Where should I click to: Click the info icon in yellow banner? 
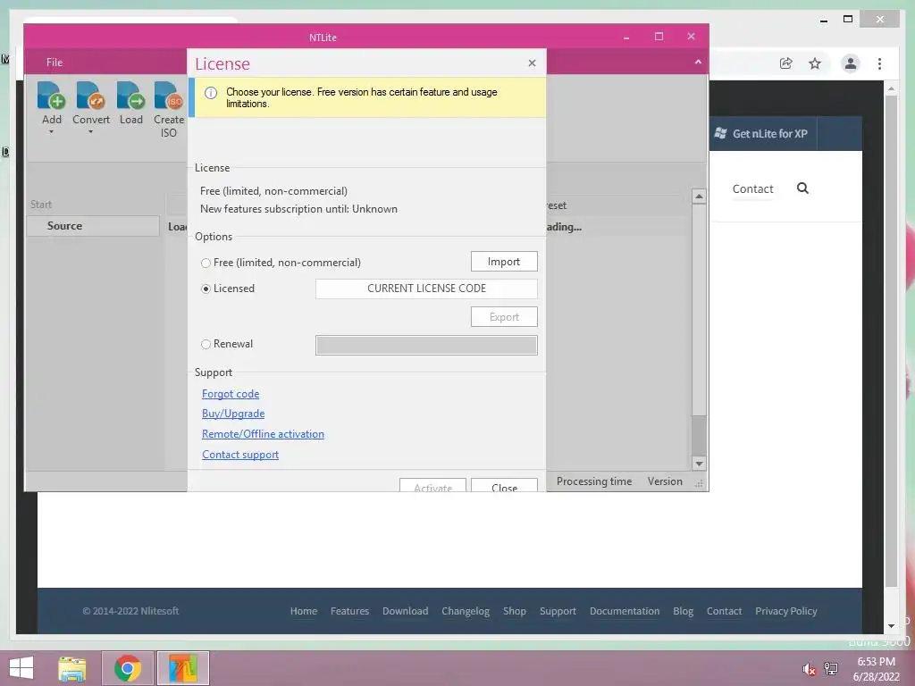(211, 93)
